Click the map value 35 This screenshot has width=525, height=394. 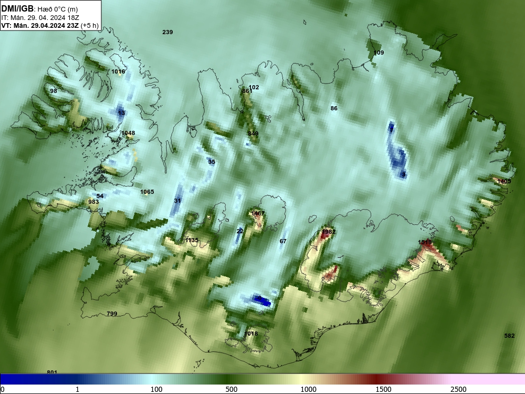(x=212, y=162)
